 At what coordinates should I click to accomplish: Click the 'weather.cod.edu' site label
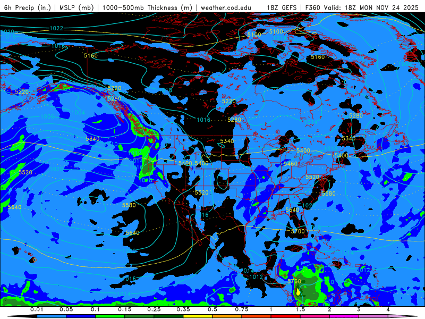pyautogui.click(x=226, y=7)
